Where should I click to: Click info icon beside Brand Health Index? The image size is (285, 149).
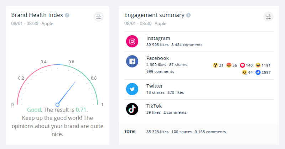[x=67, y=15]
